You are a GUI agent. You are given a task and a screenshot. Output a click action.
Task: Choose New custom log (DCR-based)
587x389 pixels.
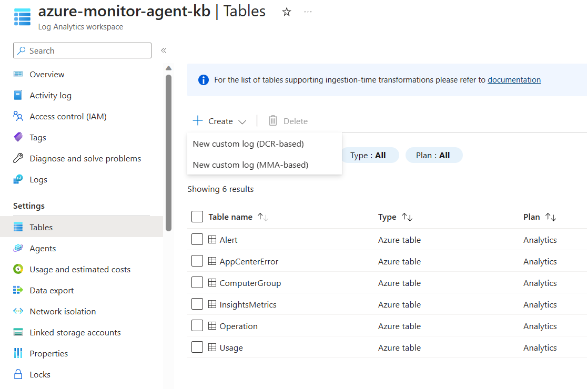(x=264, y=144)
